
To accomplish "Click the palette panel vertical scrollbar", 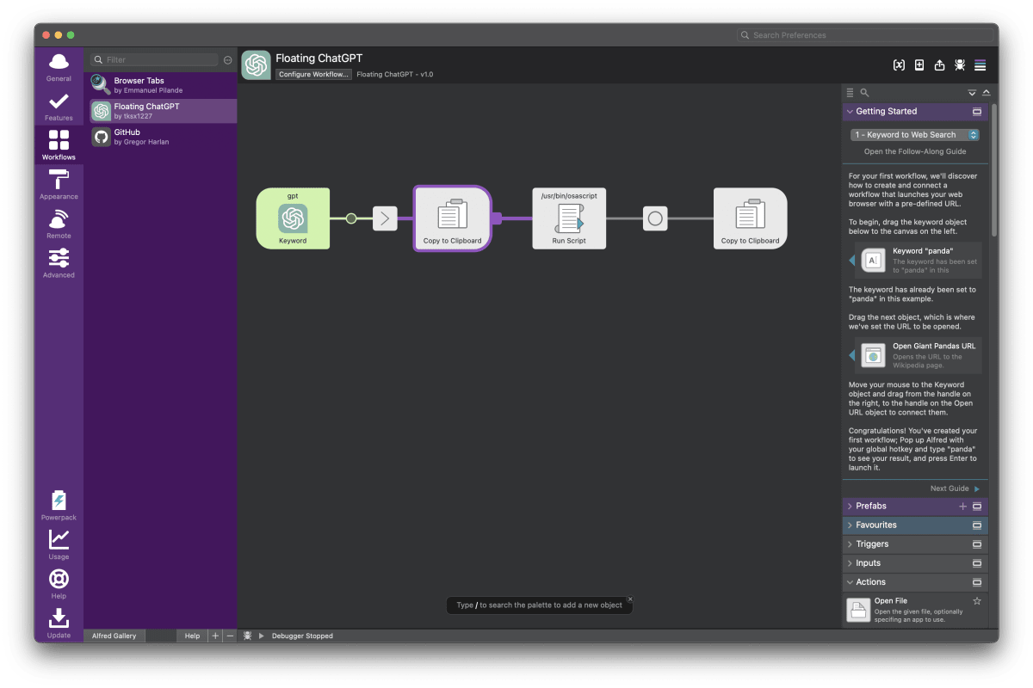I will [x=993, y=170].
